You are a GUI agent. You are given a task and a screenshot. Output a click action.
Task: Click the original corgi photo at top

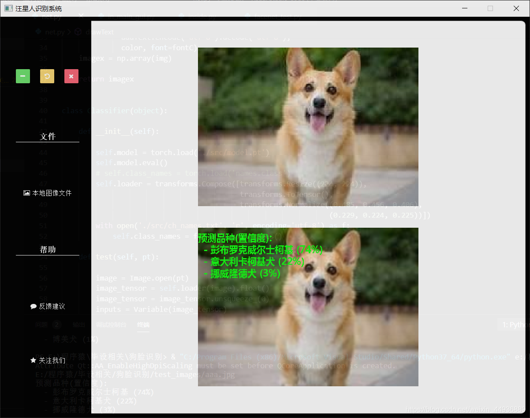(x=308, y=127)
